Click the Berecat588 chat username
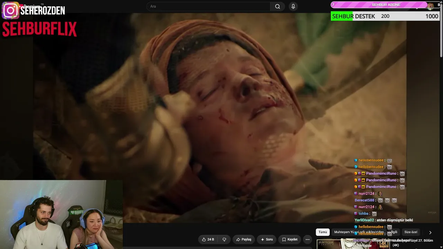 coord(364,200)
